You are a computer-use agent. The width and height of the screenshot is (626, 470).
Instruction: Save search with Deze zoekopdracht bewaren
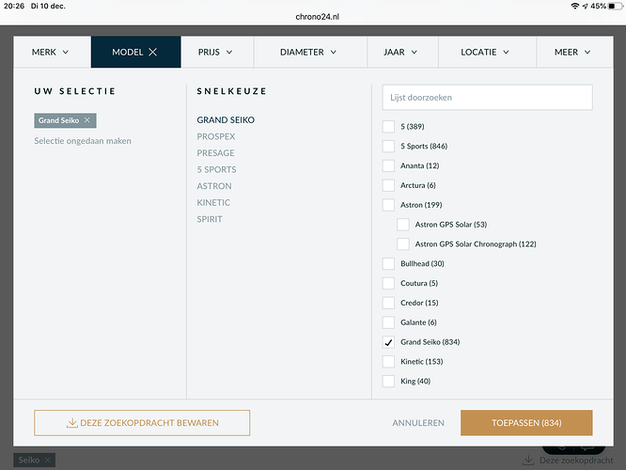coord(142,423)
